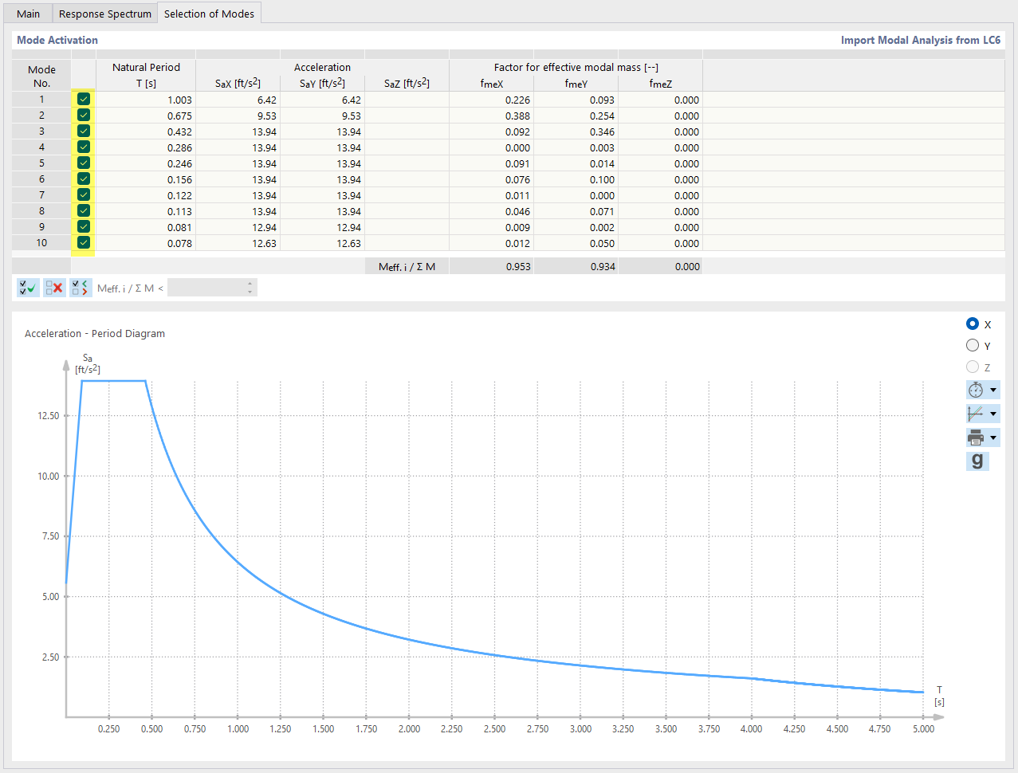The height and width of the screenshot is (773, 1018).
Task: Select the Y direction radio button
Action: (x=973, y=345)
